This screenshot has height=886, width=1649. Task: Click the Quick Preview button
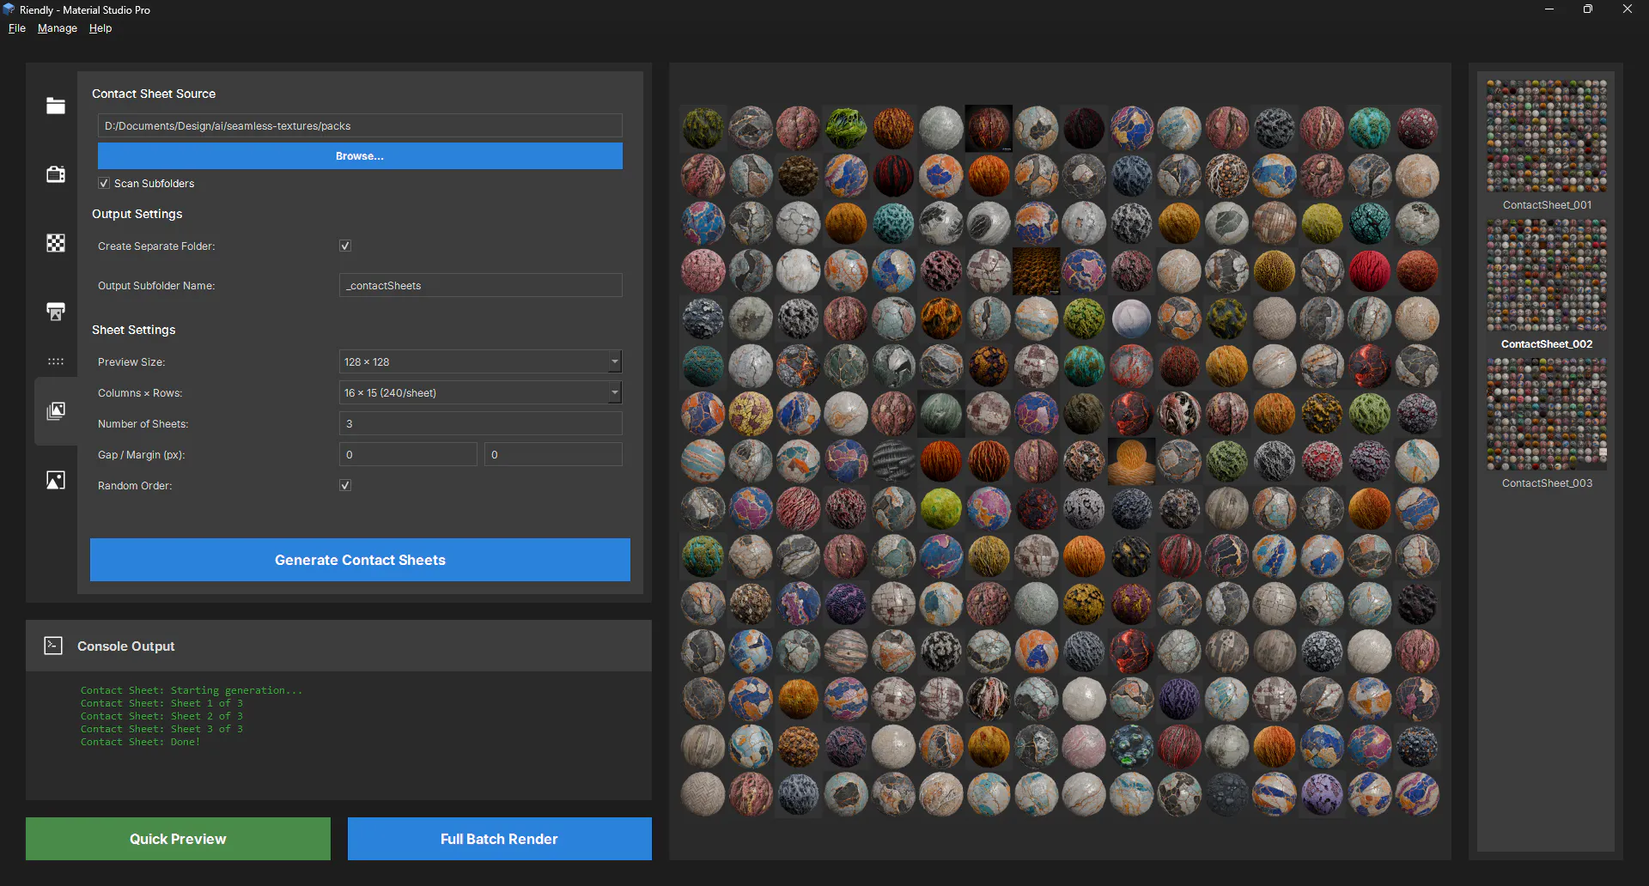tap(178, 839)
